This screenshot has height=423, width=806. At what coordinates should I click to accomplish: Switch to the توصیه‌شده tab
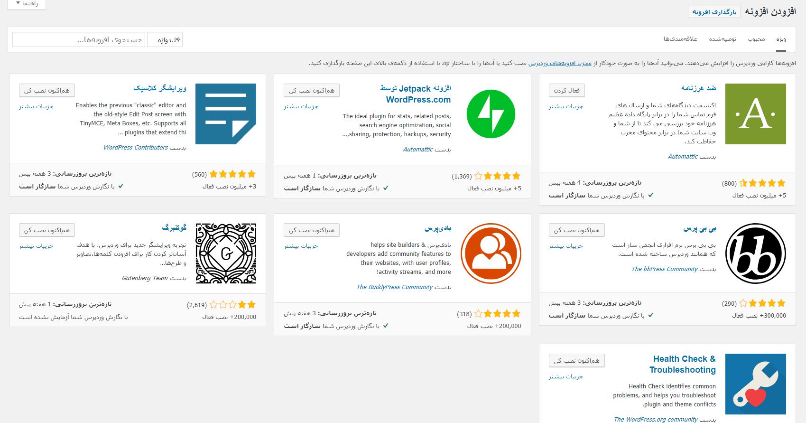click(x=723, y=39)
